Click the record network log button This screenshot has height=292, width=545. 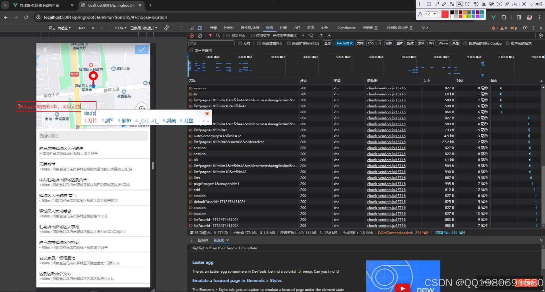192,36
